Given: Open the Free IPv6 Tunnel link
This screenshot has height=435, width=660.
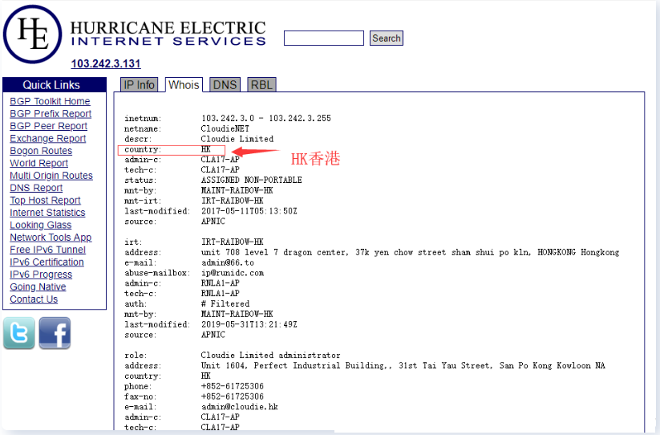Looking at the screenshot, I should (x=47, y=250).
